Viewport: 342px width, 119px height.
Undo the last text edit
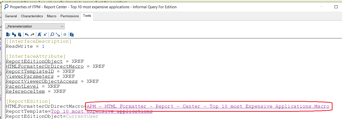click(27, 34)
